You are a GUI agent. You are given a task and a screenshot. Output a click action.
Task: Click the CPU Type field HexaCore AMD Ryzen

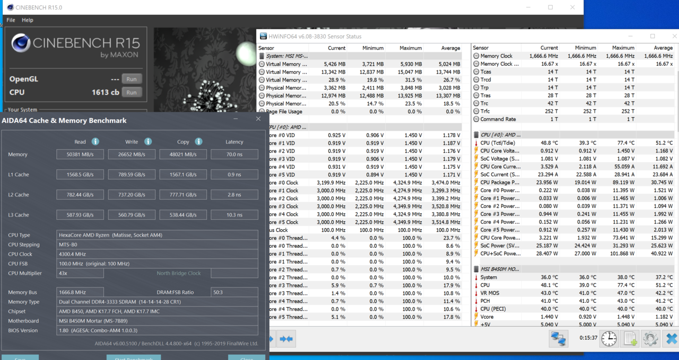pos(158,235)
